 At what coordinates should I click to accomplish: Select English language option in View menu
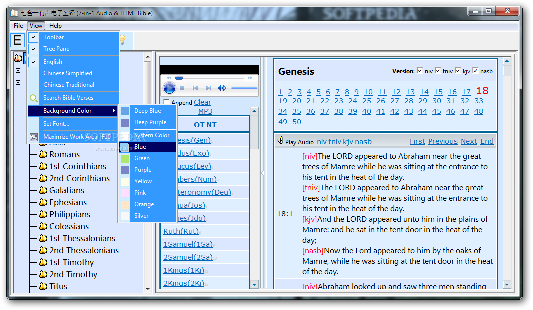53,62
